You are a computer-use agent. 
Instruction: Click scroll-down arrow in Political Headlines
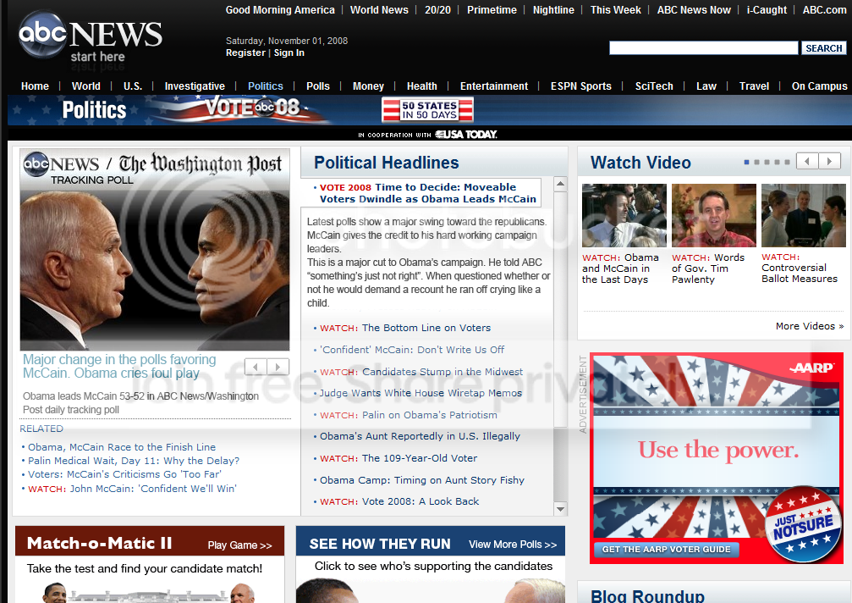560,509
